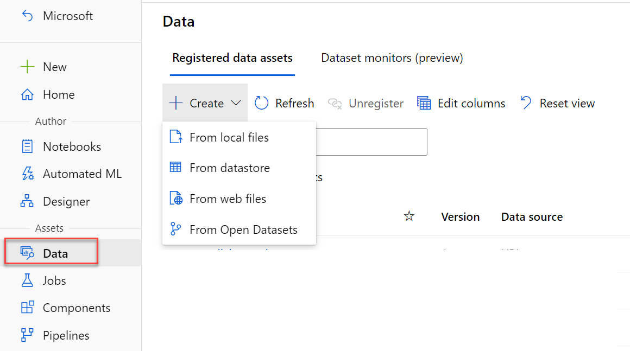Click the globe file icon for web files
Viewport: 630px width, 351px height.
click(x=176, y=198)
